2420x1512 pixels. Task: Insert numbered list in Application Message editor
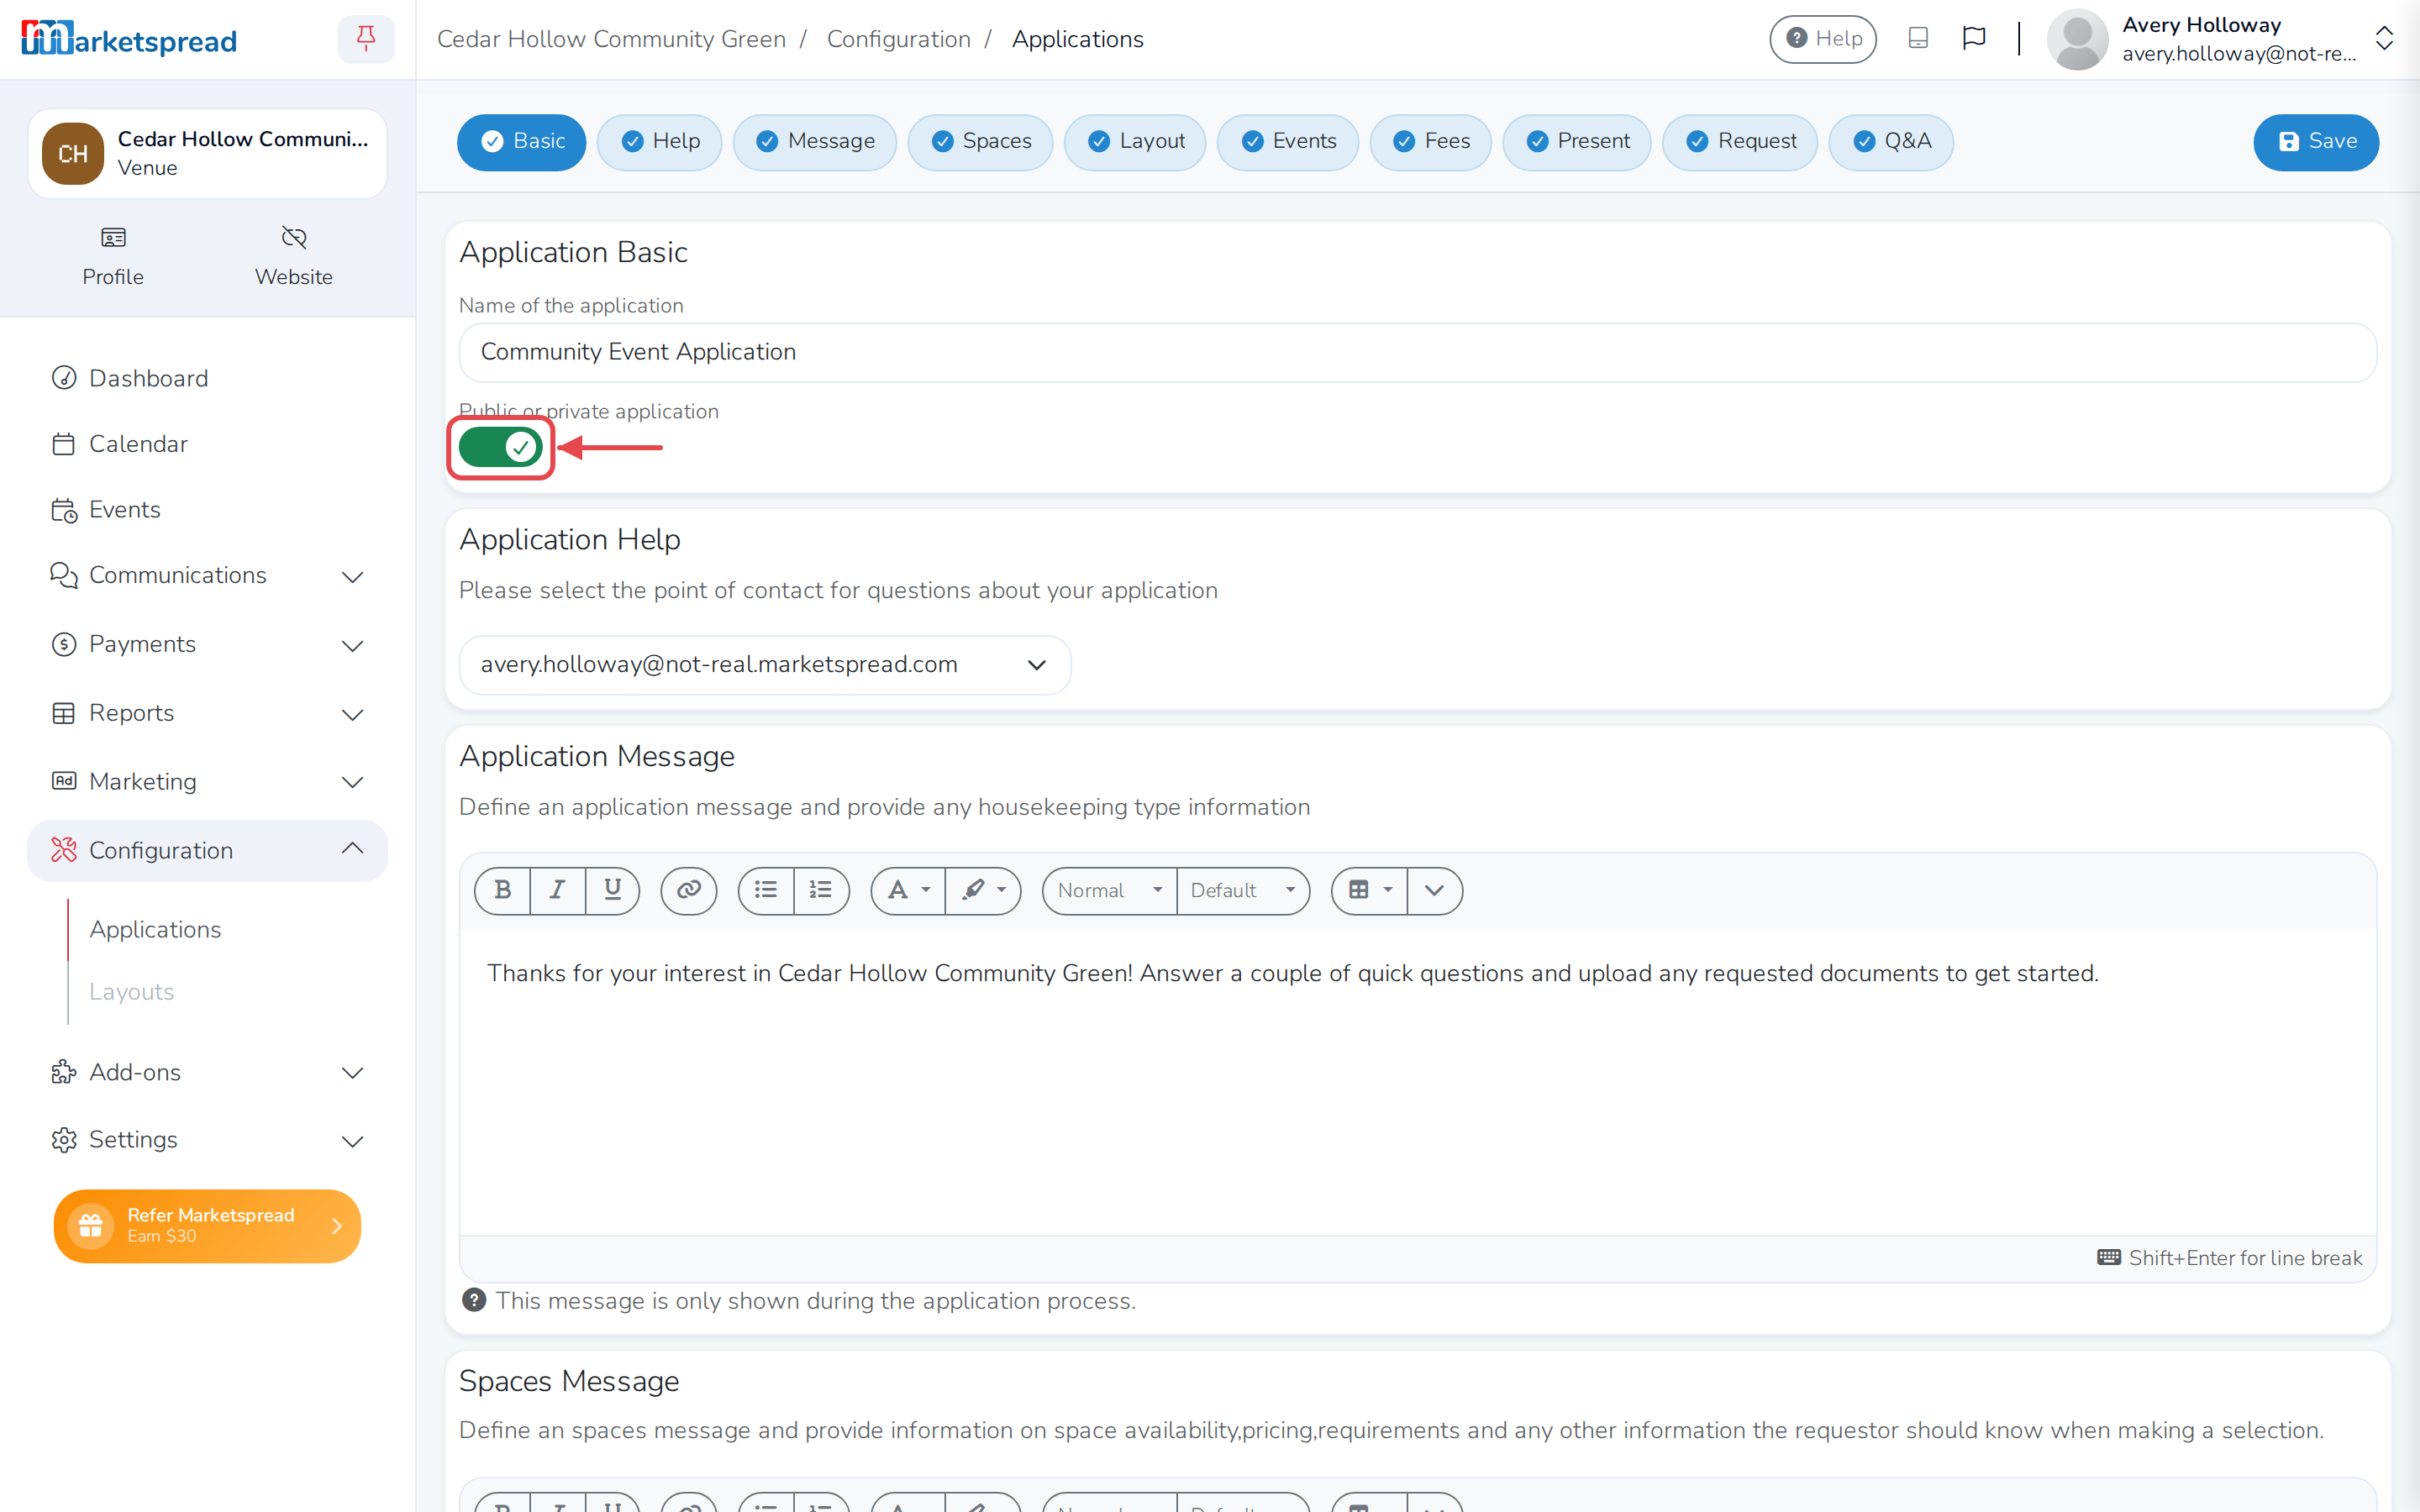(821, 890)
